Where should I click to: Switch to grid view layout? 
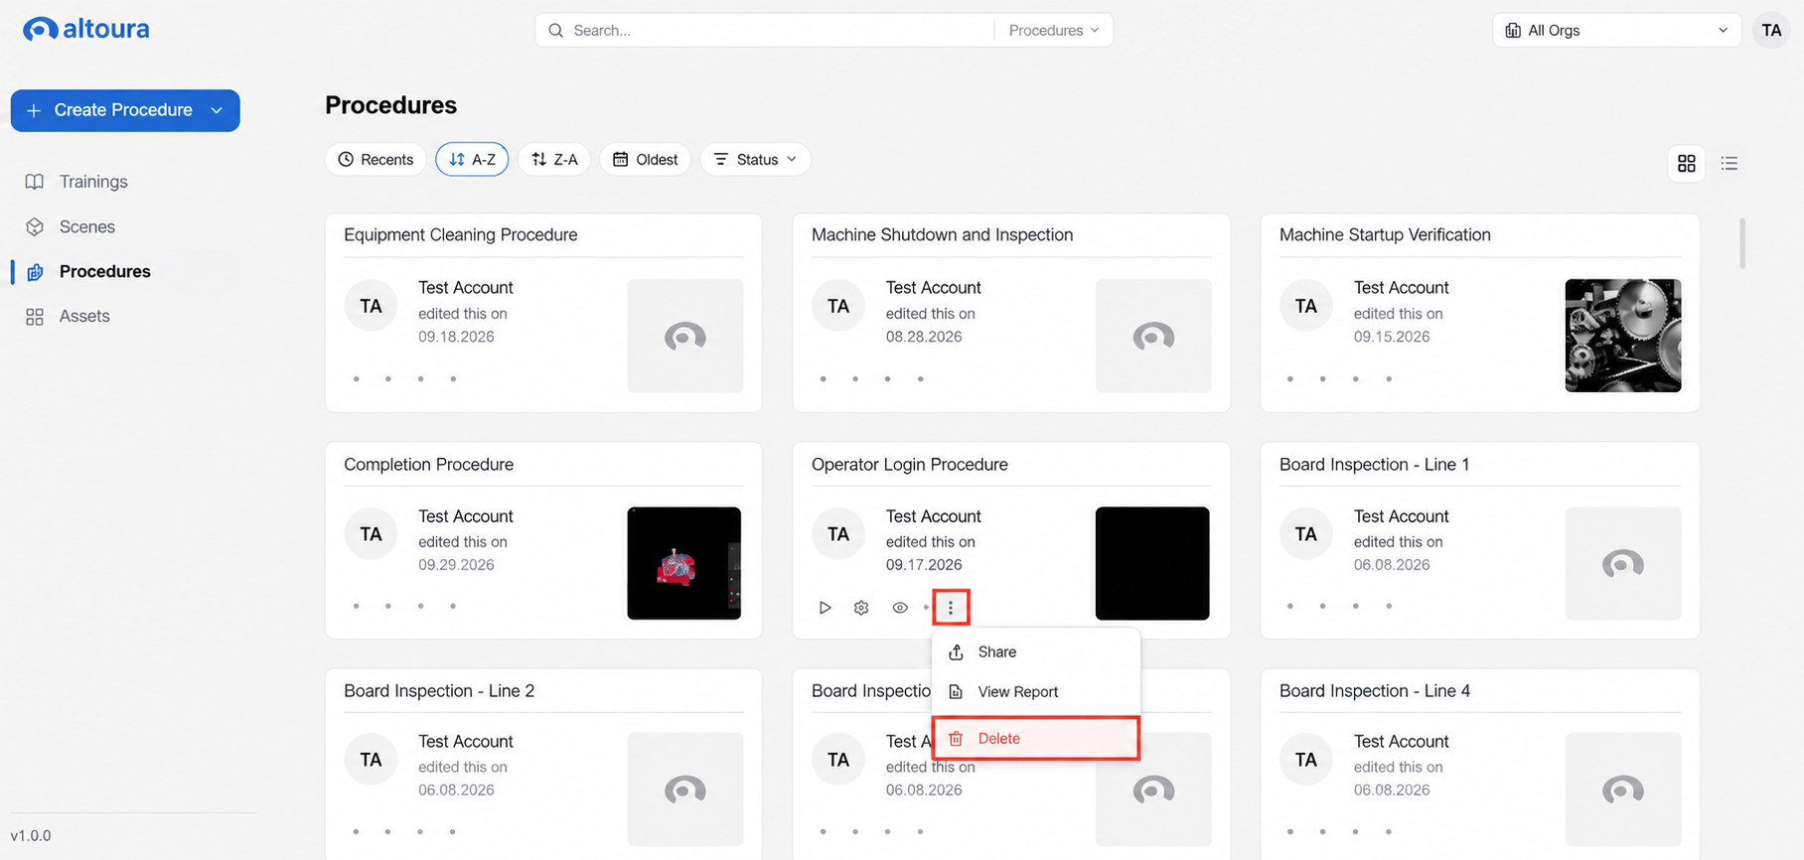coord(1687,163)
